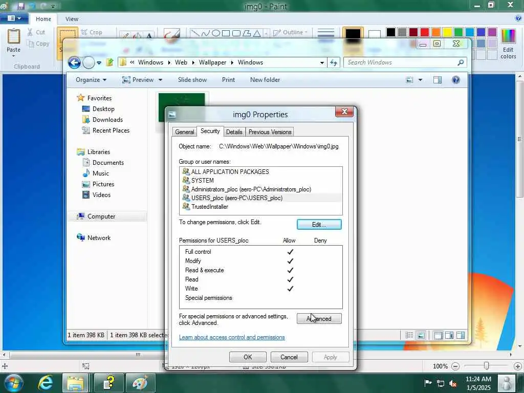
Task: Expand the Preview dropdown arrow
Action: point(160,80)
